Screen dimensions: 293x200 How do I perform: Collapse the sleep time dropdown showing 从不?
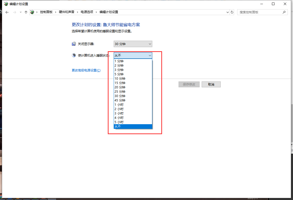[133, 55]
